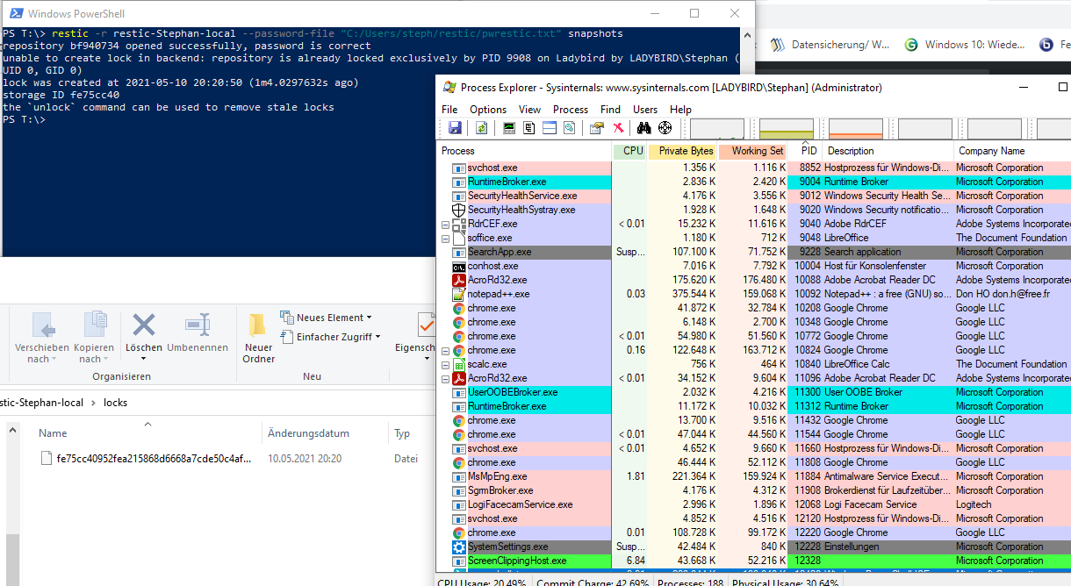Viewport: 1071px width, 586px height.
Task: Switch to the Datensicherung browser tab
Action: 830,45
